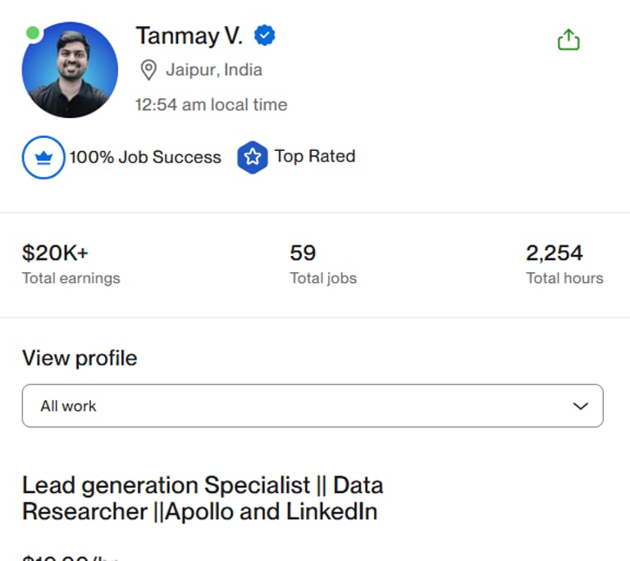The height and width of the screenshot is (561, 630).
Task: Click the Top Rated label
Action: click(x=315, y=157)
